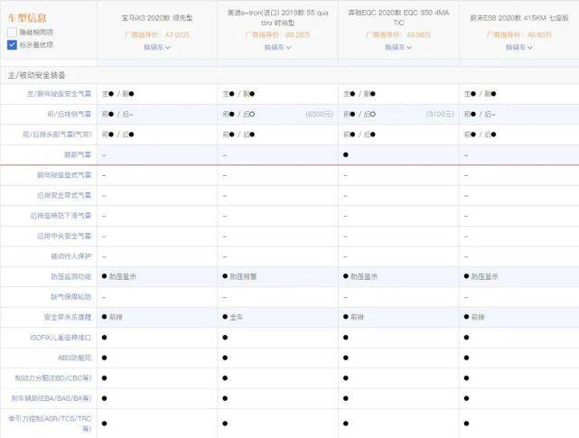Open the 副驾驶座垫式气囊 row label

(64, 175)
